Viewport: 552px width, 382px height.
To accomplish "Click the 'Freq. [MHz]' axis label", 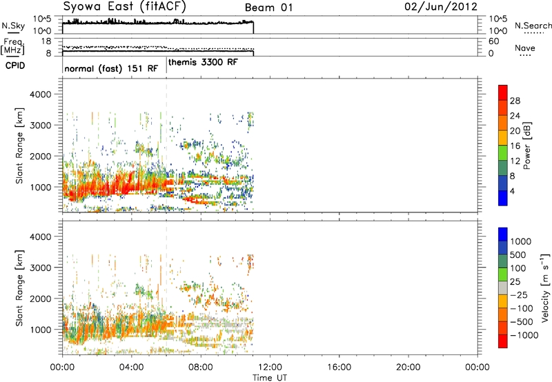I will click(12, 46).
